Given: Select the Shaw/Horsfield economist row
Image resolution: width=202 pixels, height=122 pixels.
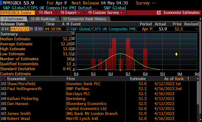Looking at the screenshot, I should tap(99, 84).
